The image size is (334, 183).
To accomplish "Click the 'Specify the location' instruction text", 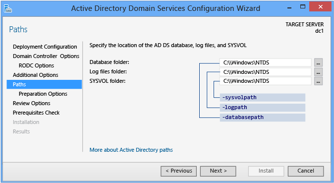I will click(x=168, y=46).
